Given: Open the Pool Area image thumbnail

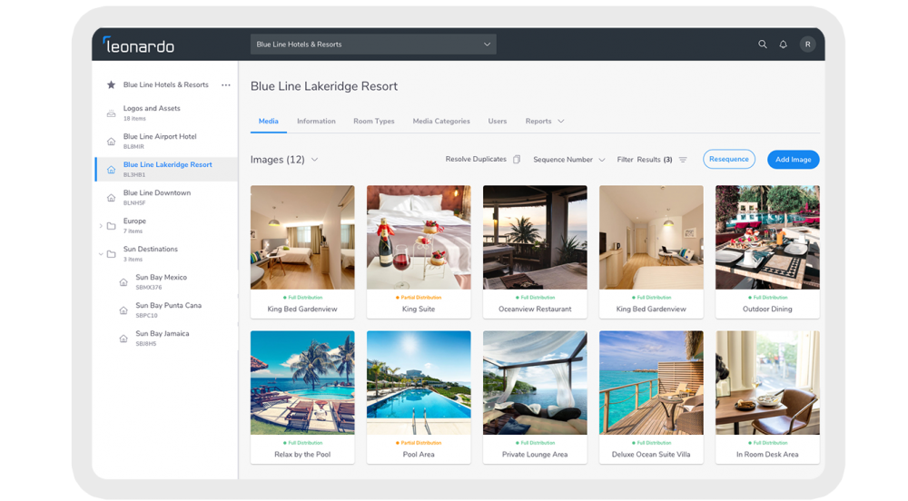Looking at the screenshot, I should 419,382.
